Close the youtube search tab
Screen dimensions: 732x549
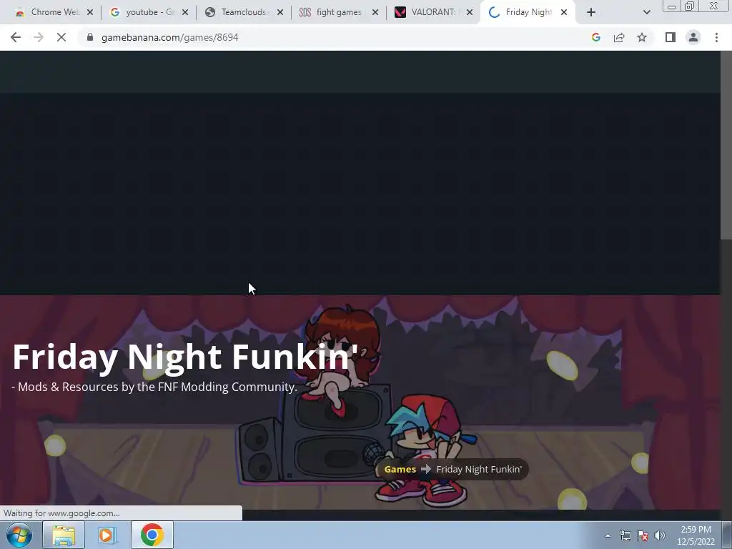tap(185, 13)
